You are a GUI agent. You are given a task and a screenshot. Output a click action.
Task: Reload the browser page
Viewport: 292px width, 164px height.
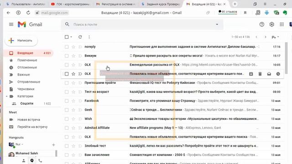[x=28, y=13]
